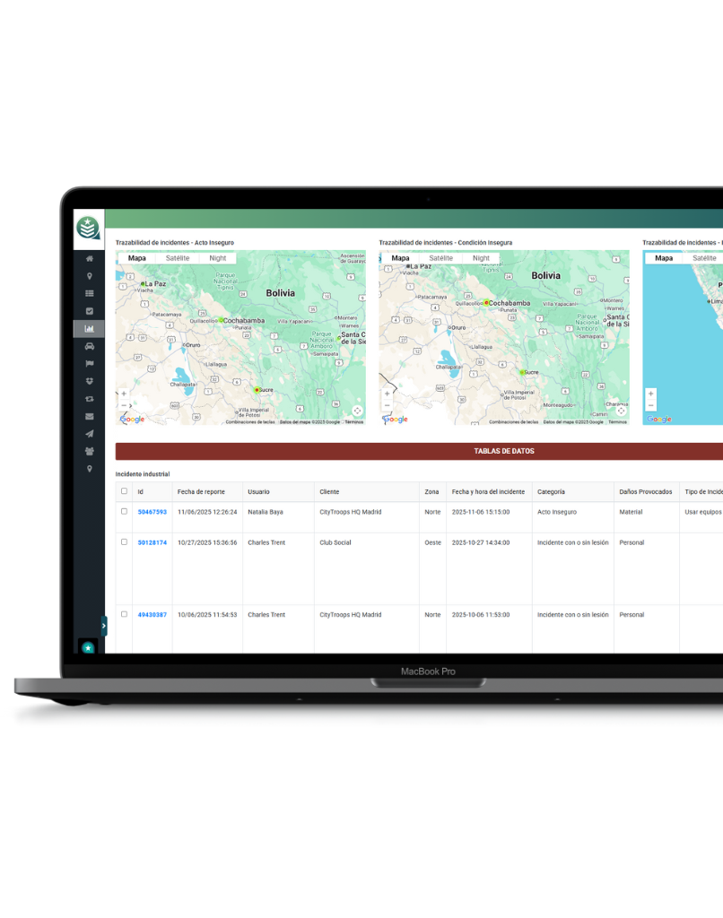The image size is (723, 918).
Task: Open incident link 50128174
Action: (152, 542)
